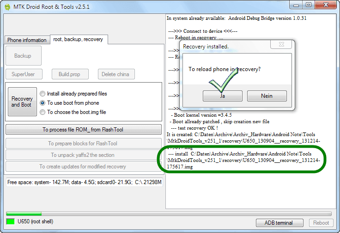
Task: Click To process file ROM_ from FlashTool
Action: point(84,130)
